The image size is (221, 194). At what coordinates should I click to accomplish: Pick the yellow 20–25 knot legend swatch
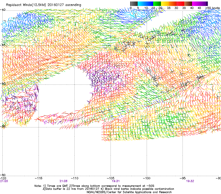click(x=165, y=4)
